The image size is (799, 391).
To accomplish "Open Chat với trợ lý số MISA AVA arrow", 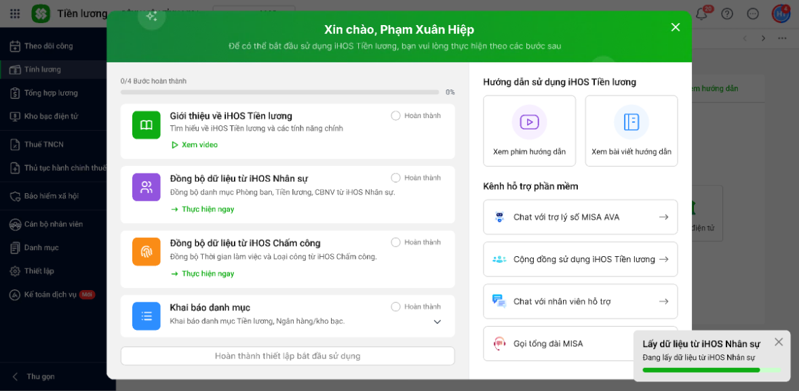I will [x=663, y=218].
